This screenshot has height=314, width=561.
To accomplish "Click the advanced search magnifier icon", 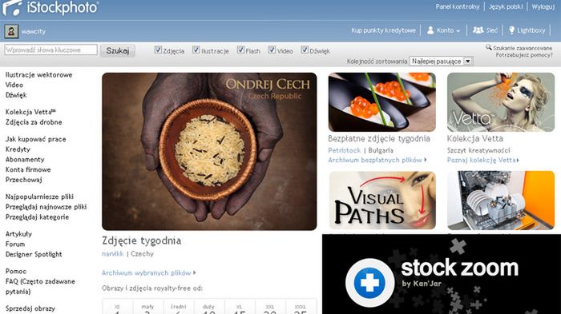I will coord(488,47).
